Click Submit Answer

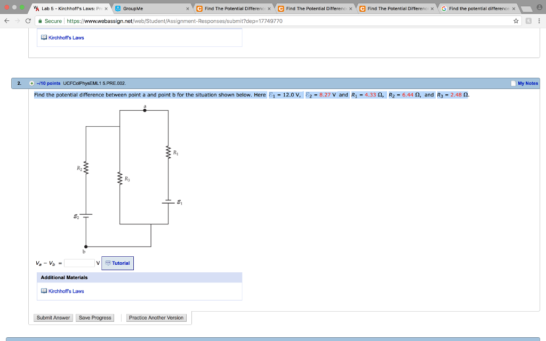(53, 318)
